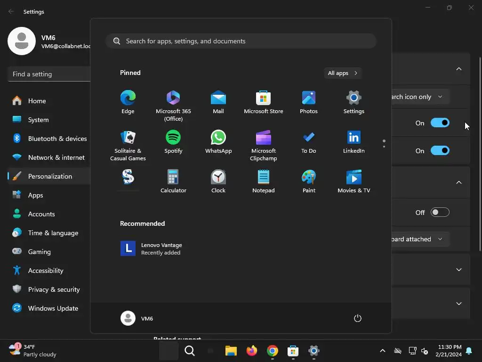Show hidden icons tray chevron

(382, 351)
